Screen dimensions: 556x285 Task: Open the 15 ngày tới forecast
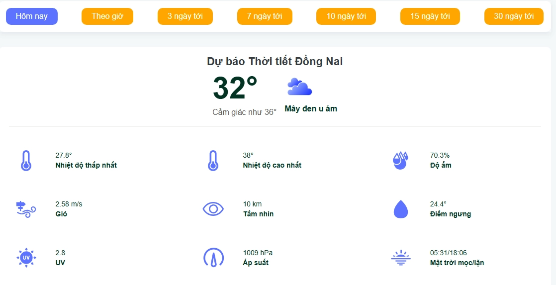pos(430,16)
